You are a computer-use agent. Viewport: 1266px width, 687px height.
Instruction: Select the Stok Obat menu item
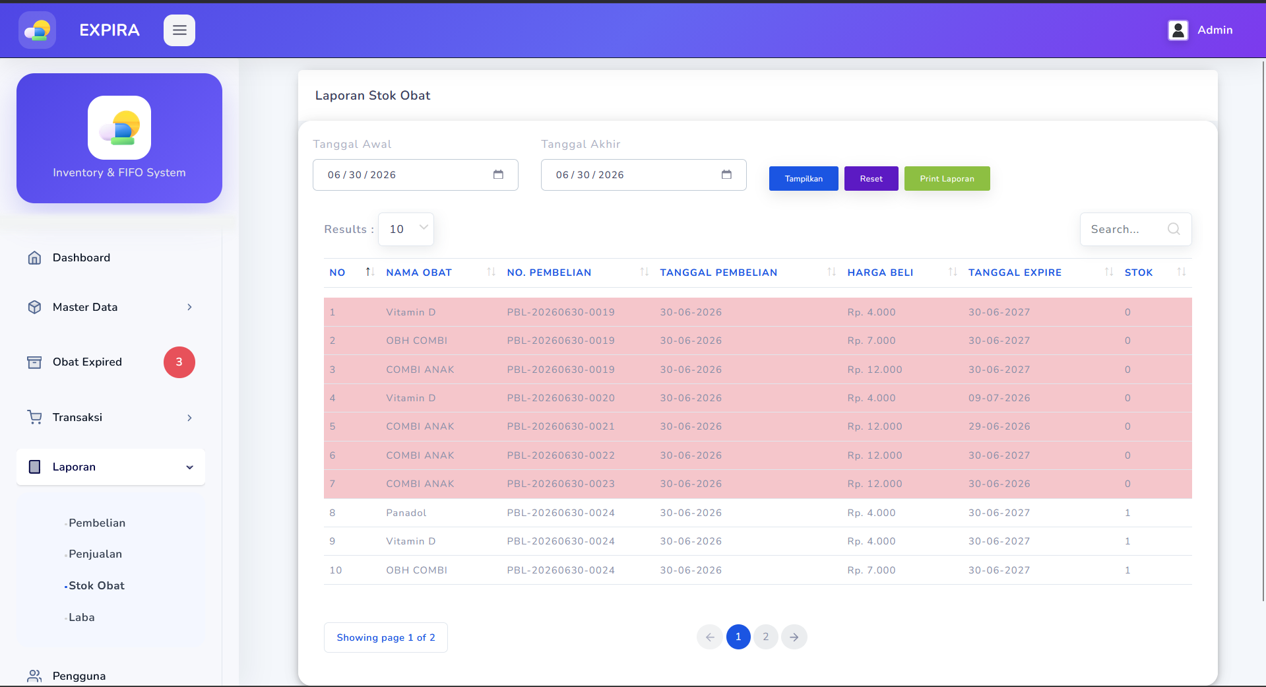coord(96,585)
